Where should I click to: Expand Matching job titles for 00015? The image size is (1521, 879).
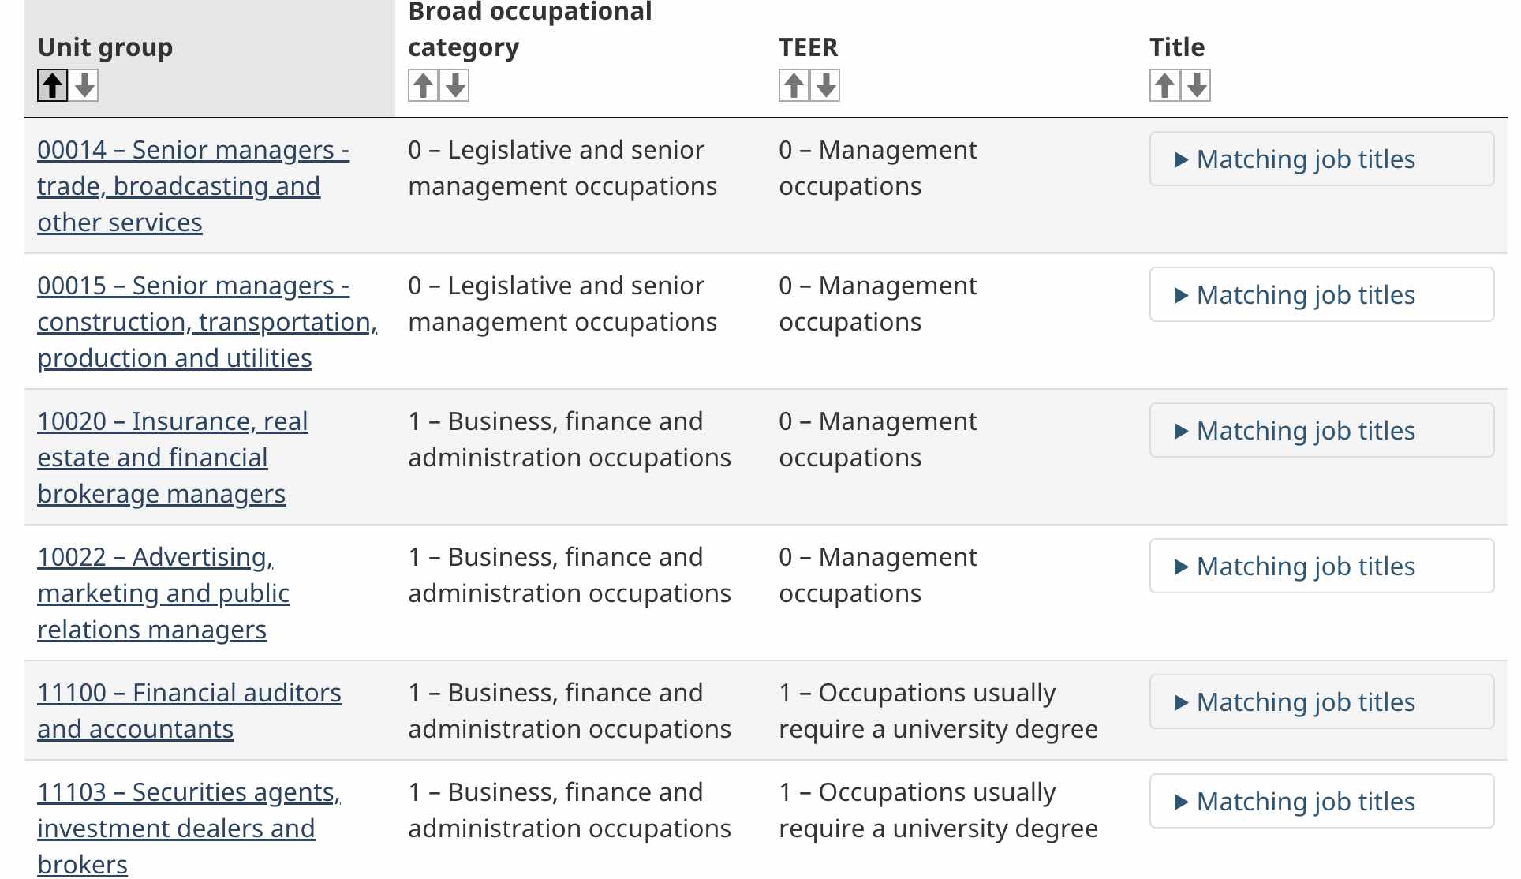pyautogui.click(x=1321, y=295)
